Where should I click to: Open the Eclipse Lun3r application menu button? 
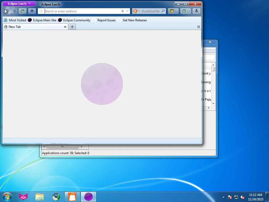(19, 4)
